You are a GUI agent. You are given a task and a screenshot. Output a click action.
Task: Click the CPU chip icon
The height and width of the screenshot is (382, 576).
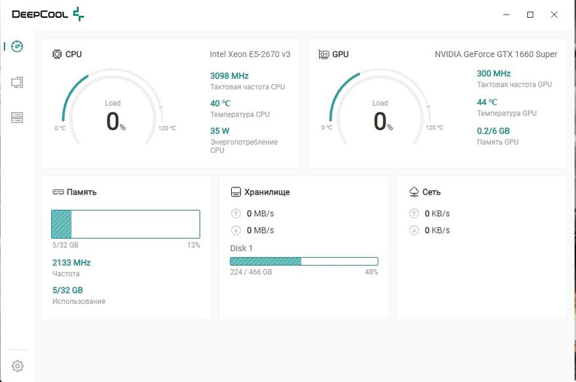coord(57,54)
